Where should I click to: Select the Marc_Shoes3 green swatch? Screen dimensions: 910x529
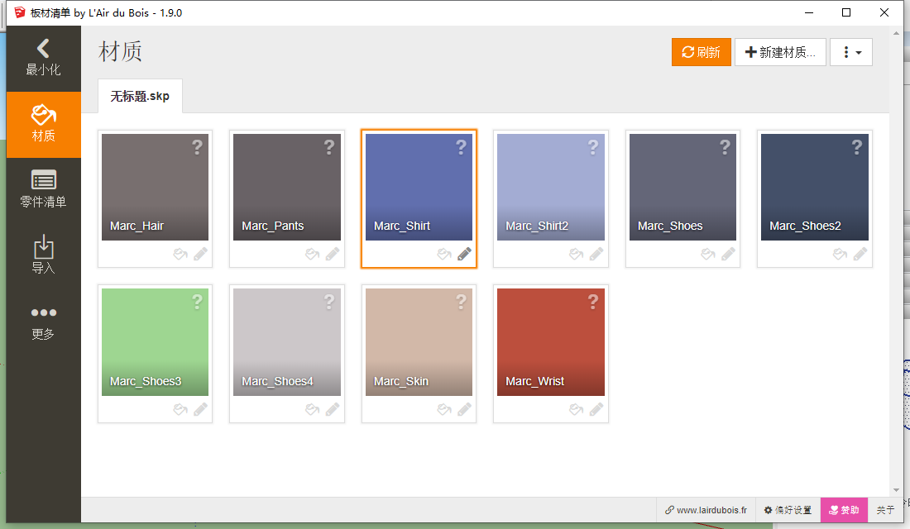155,342
